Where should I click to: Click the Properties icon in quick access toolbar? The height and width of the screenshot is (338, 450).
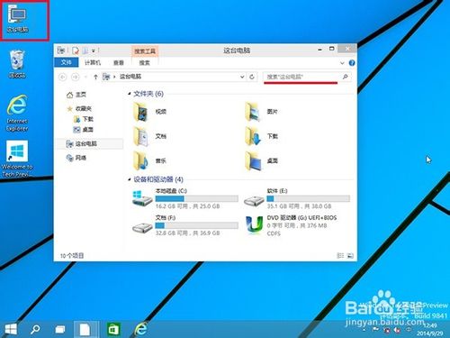pos(76,50)
